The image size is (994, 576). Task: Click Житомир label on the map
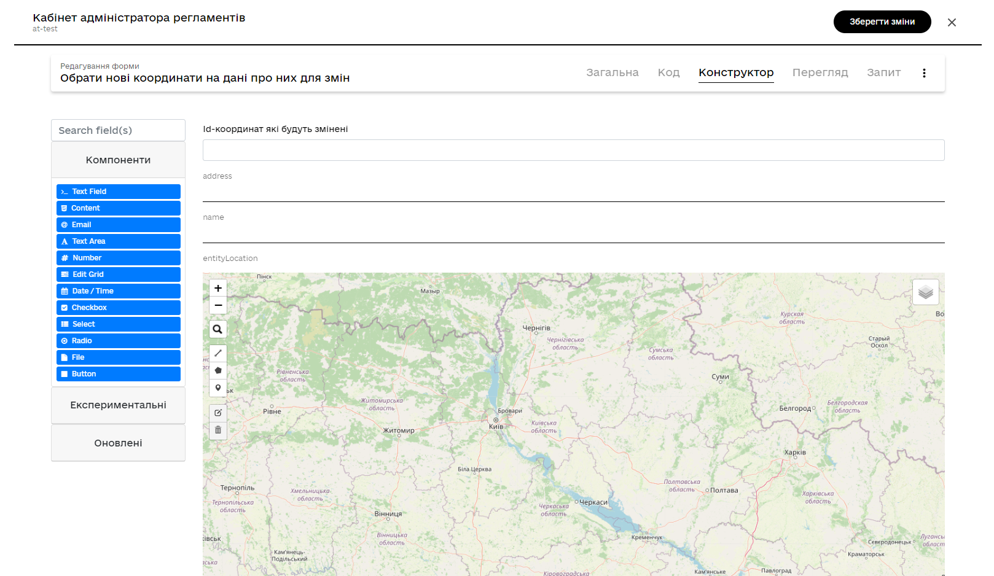click(399, 430)
